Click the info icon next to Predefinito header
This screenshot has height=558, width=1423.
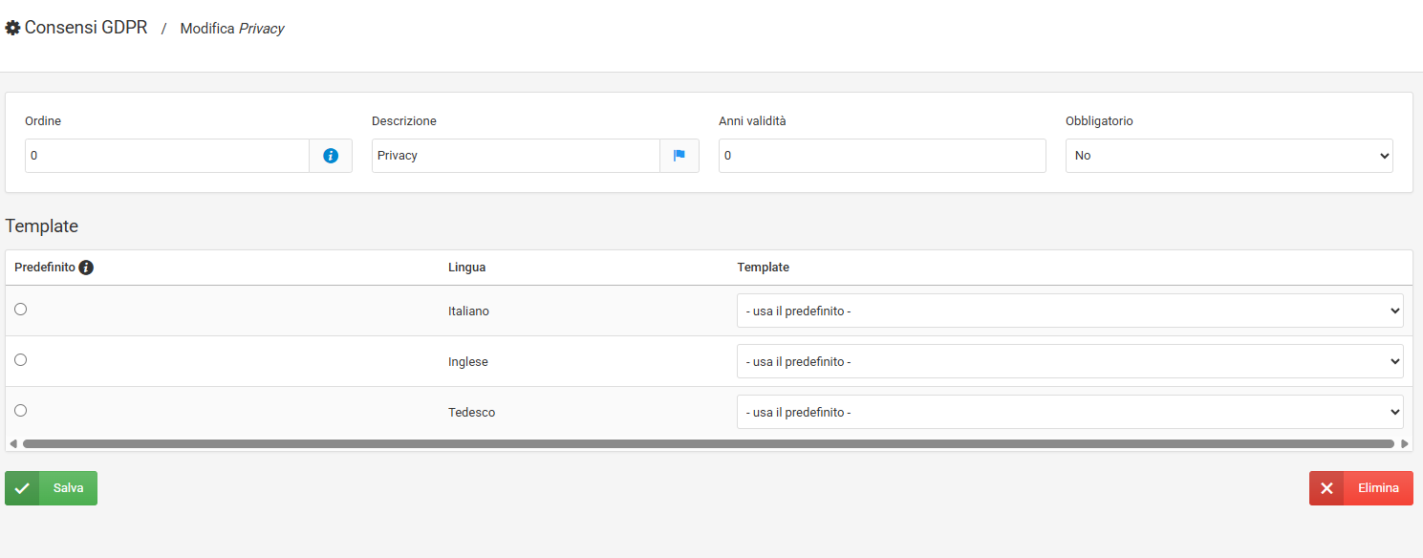pyautogui.click(x=86, y=268)
